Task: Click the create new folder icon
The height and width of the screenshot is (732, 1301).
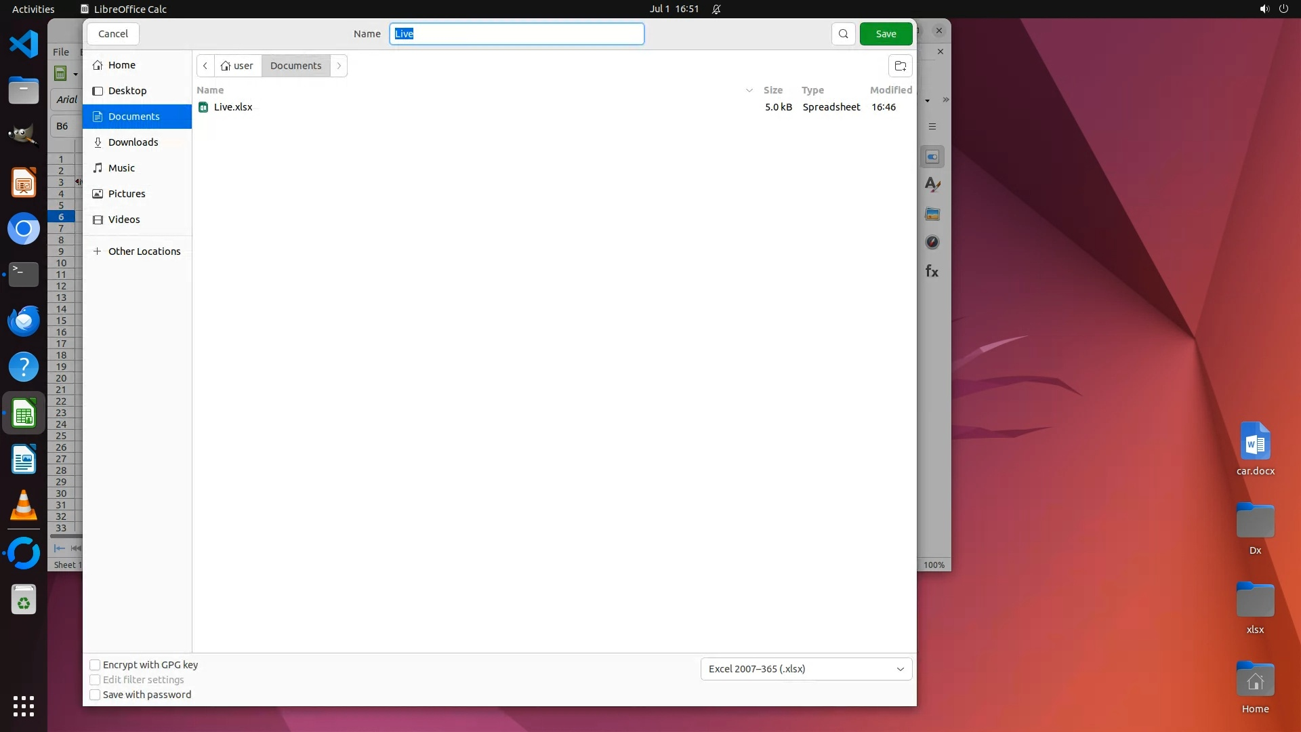Action: coord(900,66)
